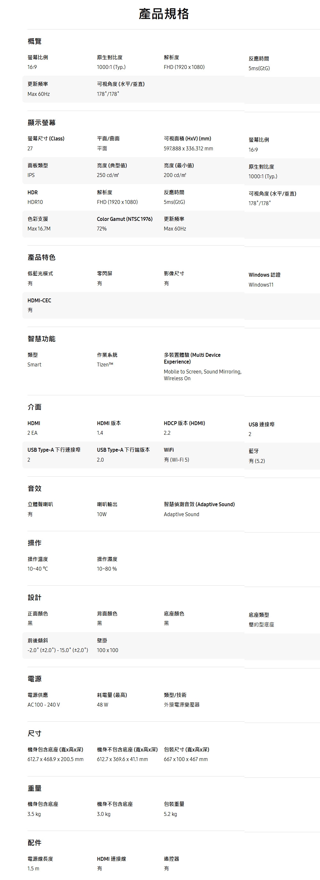Select the 配件 section heading

pos(35,842)
